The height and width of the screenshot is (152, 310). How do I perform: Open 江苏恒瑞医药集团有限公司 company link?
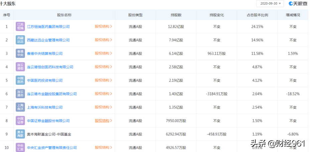tap(48, 27)
